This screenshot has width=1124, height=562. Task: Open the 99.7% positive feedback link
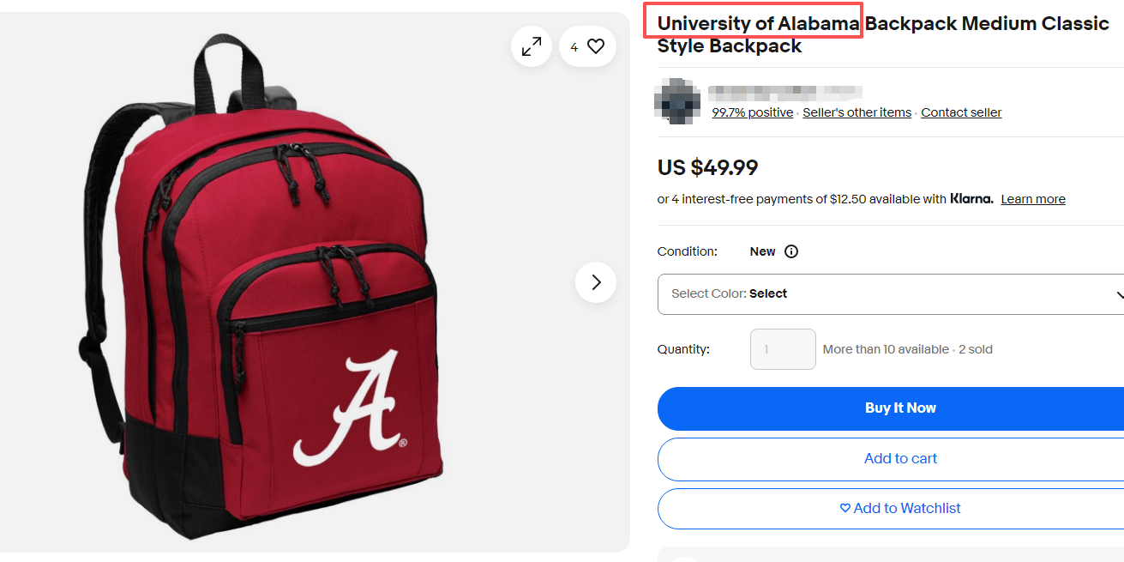[x=752, y=112]
